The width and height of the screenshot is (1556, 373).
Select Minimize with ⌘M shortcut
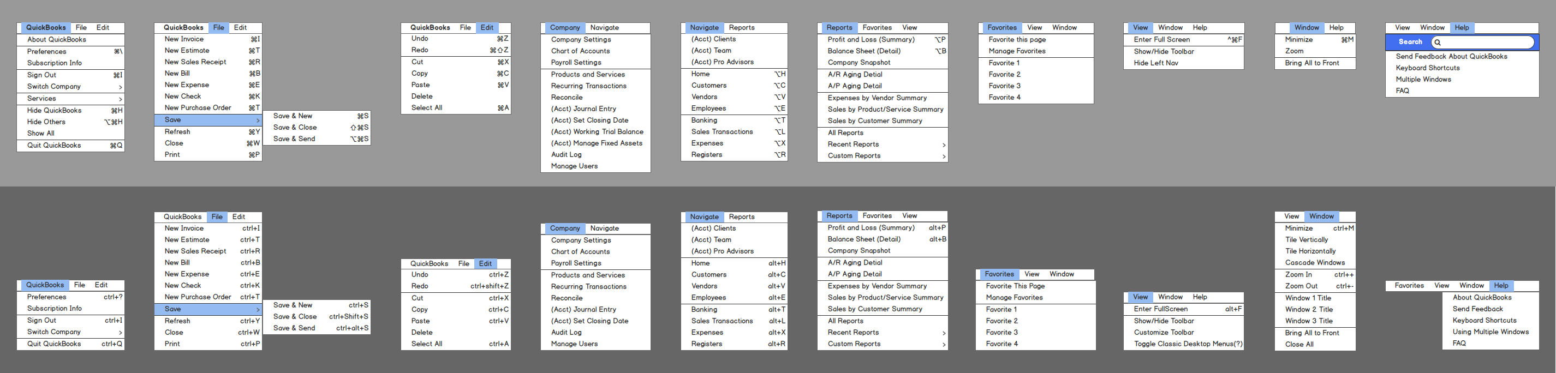(1315, 40)
